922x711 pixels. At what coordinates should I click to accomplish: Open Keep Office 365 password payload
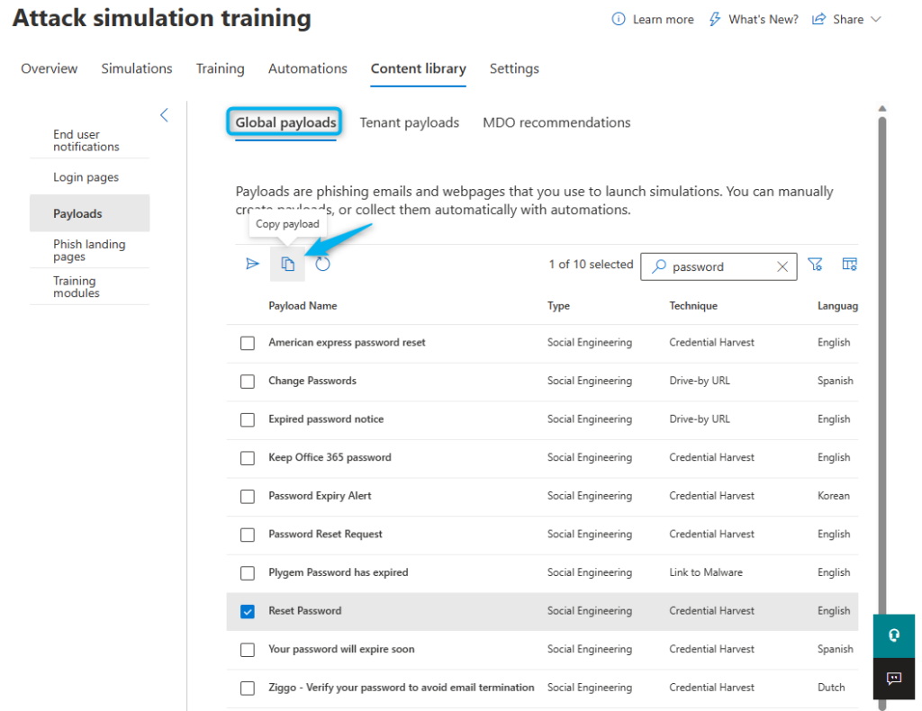330,457
